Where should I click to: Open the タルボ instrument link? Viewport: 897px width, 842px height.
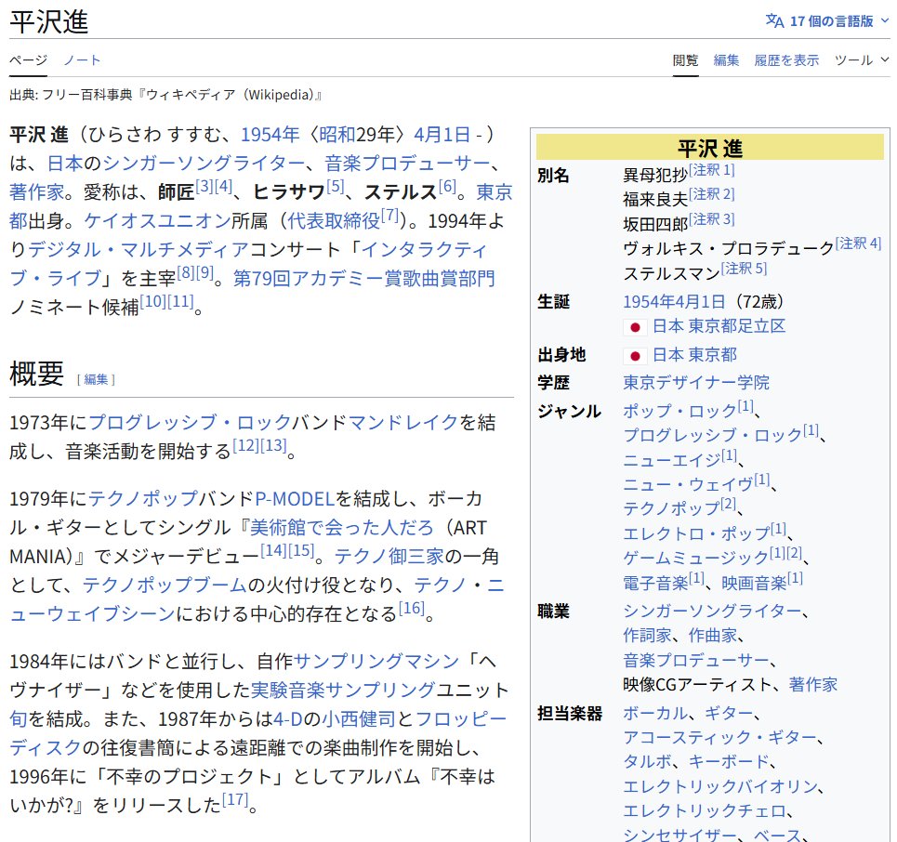tap(648, 761)
